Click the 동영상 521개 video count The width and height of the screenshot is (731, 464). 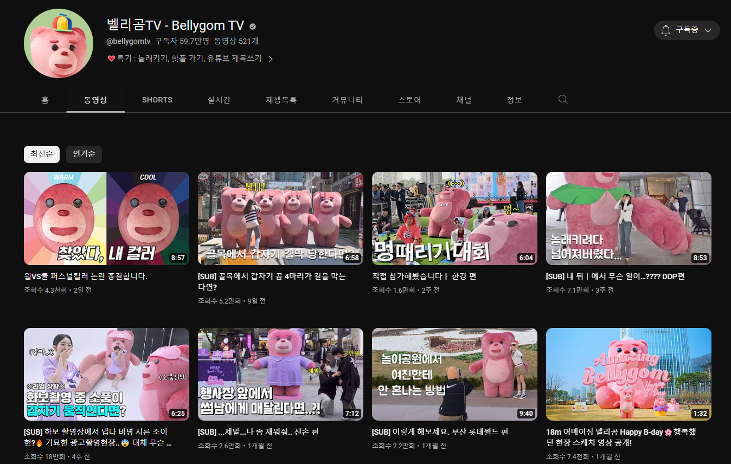[x=236, y=41]
